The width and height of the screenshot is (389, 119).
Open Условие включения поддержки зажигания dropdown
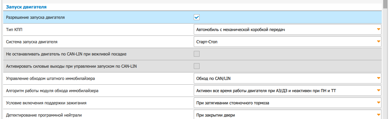(287, 103)
